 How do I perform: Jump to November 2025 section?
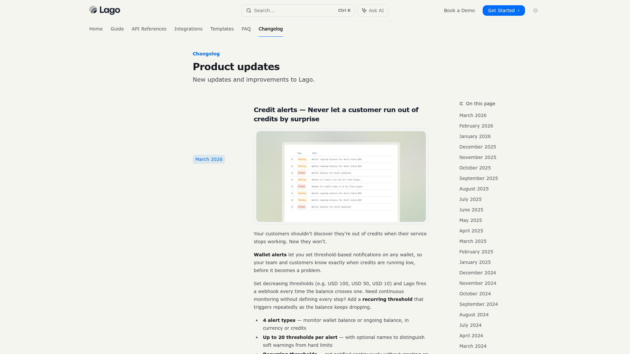click(478, 157)
